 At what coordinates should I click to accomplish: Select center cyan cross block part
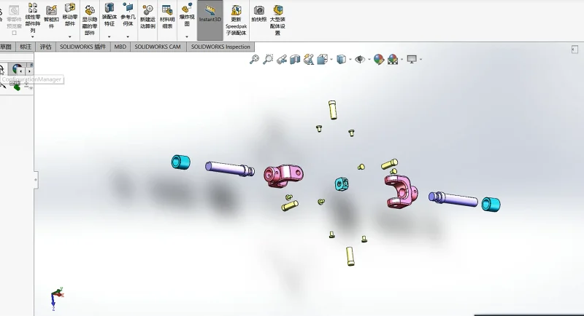342,183
